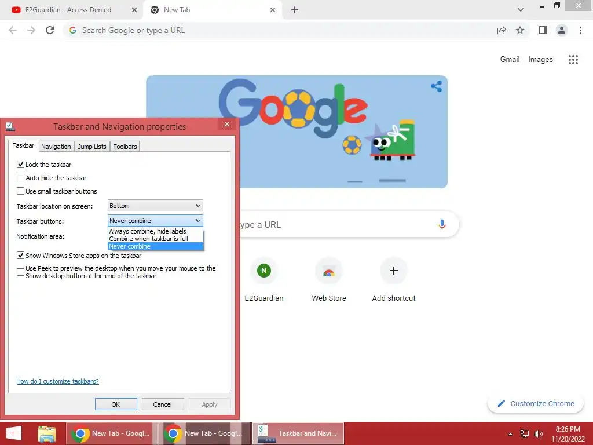Show hidden tray icons arrow
Image resolution: width=593 pixels, height=445 pixels.
(510, 434)
